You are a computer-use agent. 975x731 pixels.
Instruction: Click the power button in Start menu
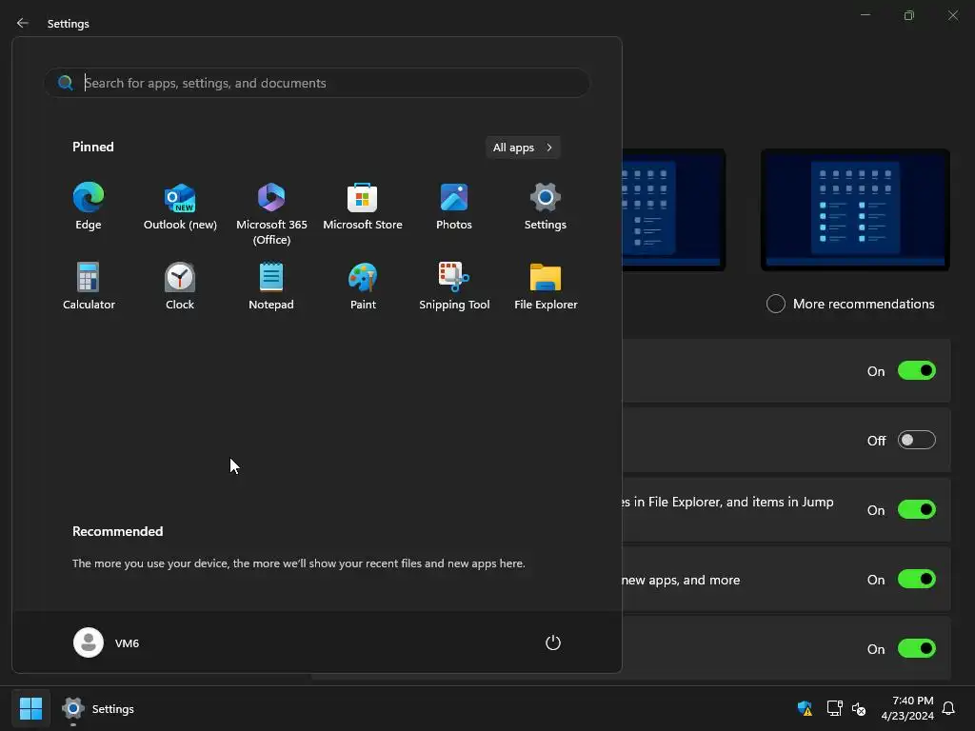[x=553, y=642]
